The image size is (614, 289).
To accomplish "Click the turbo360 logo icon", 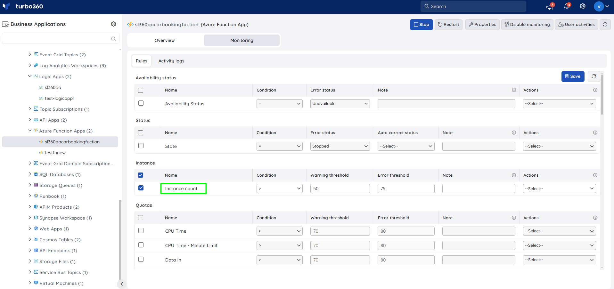I will click(6, 6).
